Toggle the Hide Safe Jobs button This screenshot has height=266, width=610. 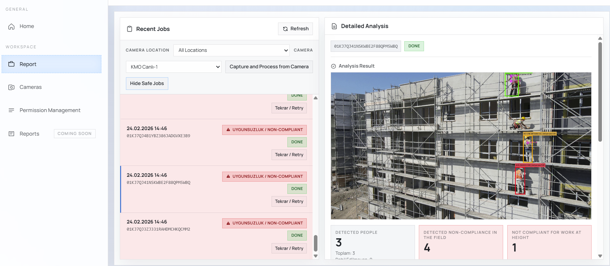click(x=147, y=83)
